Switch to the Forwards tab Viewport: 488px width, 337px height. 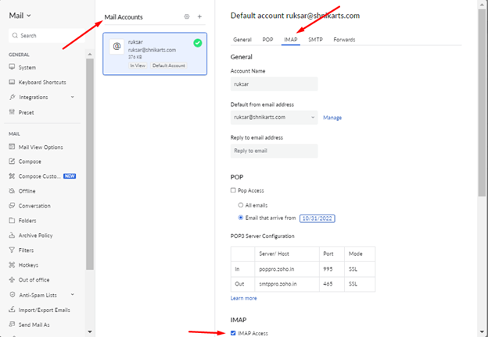(x=344, y=40)
